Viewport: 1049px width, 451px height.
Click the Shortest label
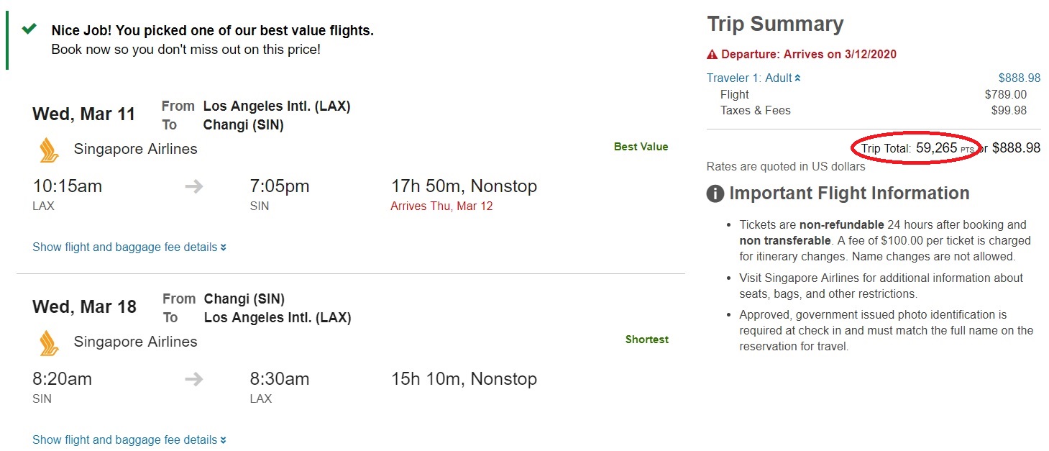click(x=646, y=340)
